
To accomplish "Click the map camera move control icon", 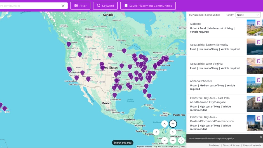I will (181, 140).
